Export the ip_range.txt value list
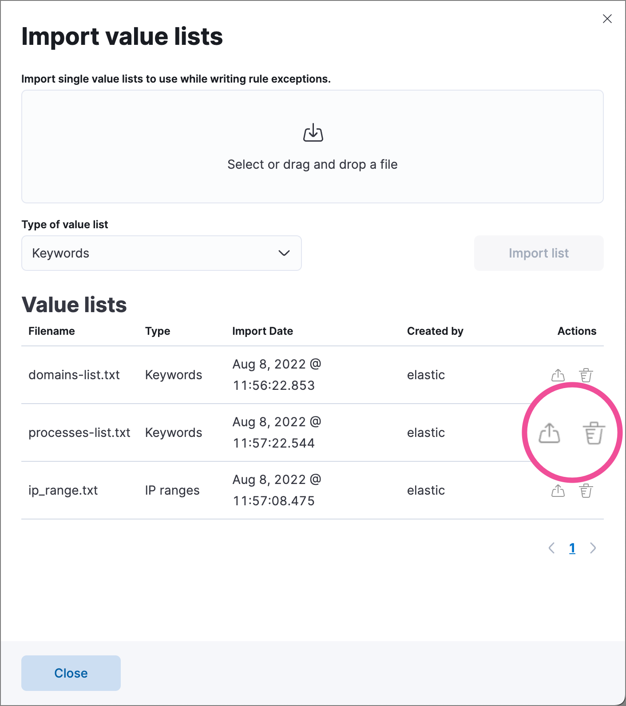This screenshot has width=626, height=706. [558, 491]
